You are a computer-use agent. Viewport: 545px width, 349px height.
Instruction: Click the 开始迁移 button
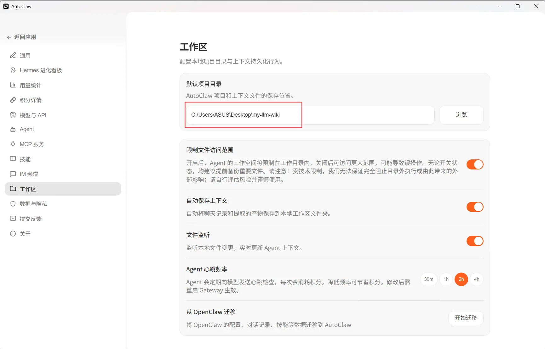466,318
